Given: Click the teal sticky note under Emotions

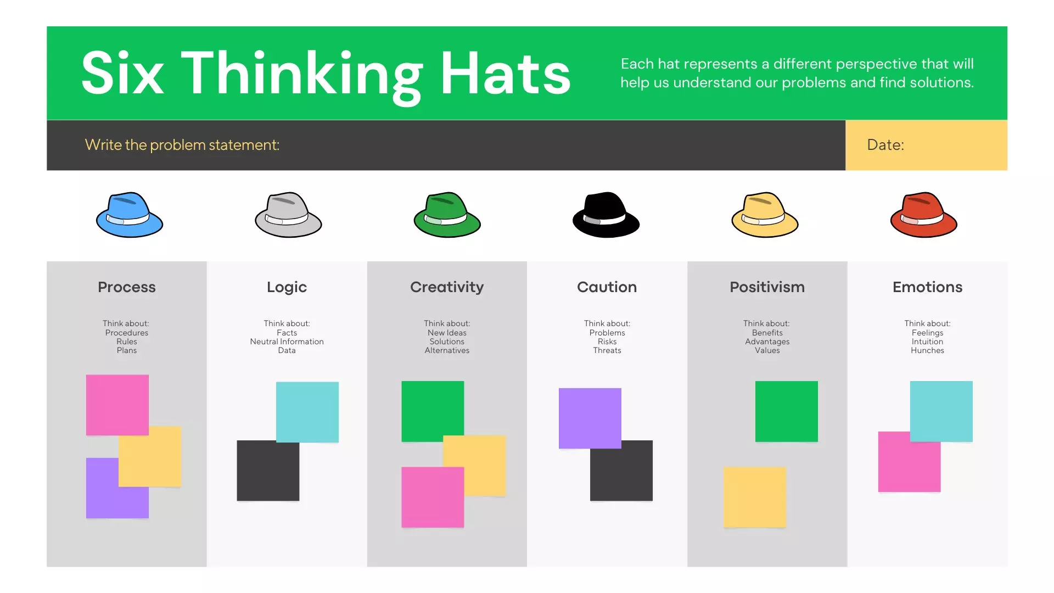Looking at the screenshot, I should coord(941,411).
